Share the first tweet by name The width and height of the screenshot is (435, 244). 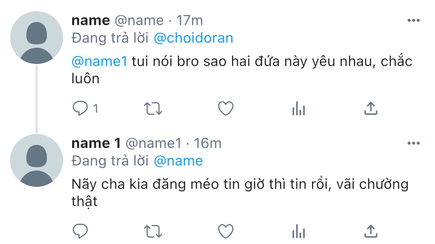click(371, 109)
